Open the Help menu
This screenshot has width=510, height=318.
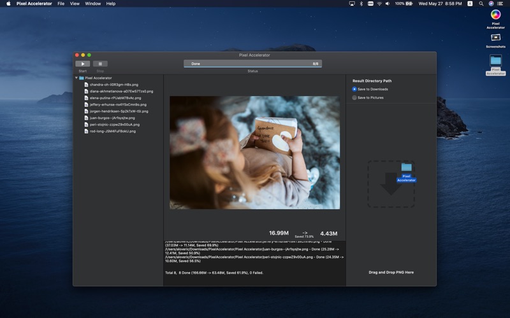click(111, 4)
